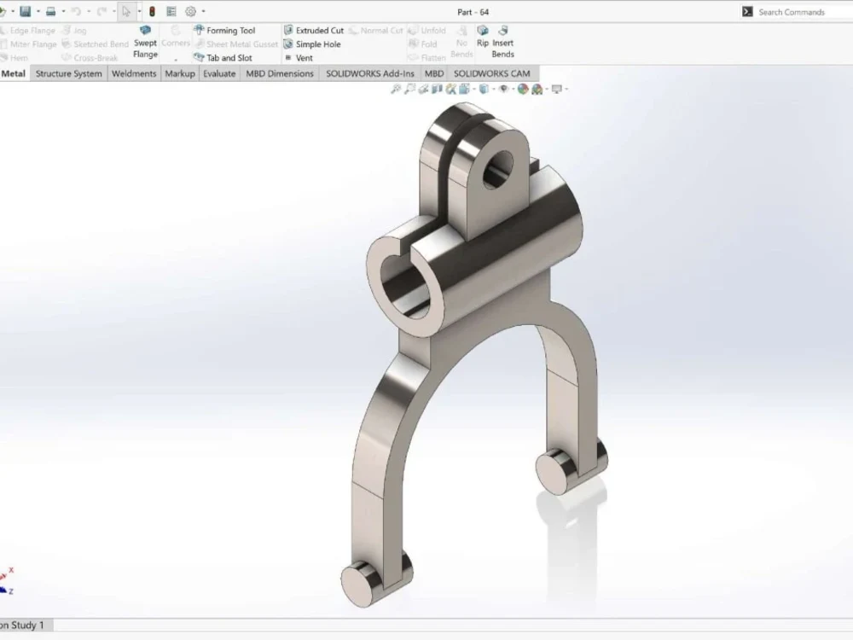Click the Previous View icon
Screen dimensions: 853x640
tap(423, 89)
